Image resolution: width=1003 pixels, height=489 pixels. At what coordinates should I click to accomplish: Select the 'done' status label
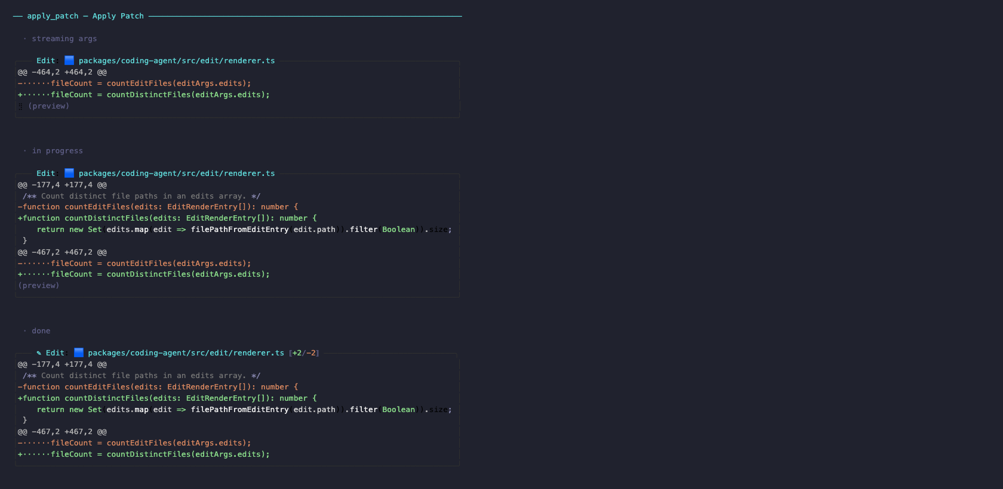pyautogui.click(x=41, y=331)
